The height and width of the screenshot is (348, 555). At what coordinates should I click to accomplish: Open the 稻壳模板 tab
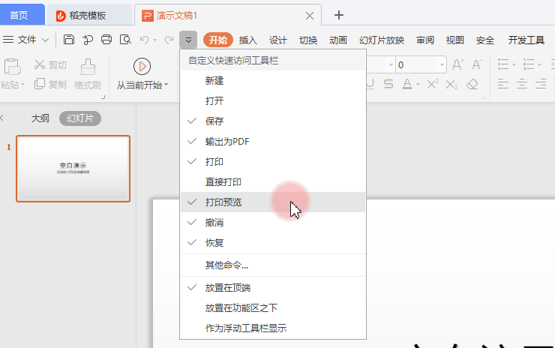coord(89,15)
